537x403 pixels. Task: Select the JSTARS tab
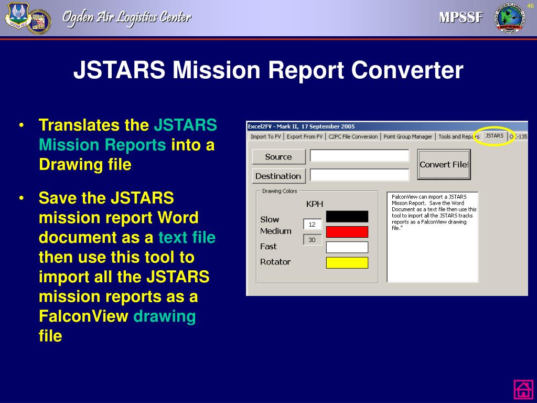(495, 136)
